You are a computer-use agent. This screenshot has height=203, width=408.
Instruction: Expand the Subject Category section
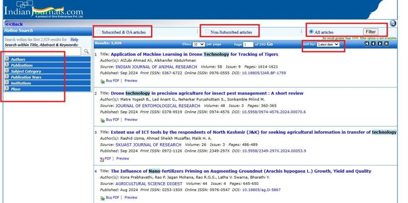coord(48,71)
